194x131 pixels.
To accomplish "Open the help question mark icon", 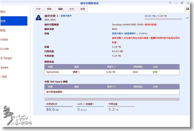I will pos(170,3).
